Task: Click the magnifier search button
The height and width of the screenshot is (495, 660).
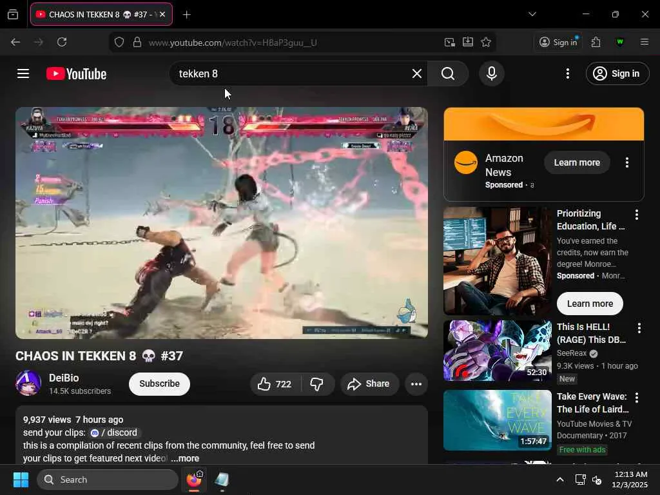Action: tap(448, 73)
